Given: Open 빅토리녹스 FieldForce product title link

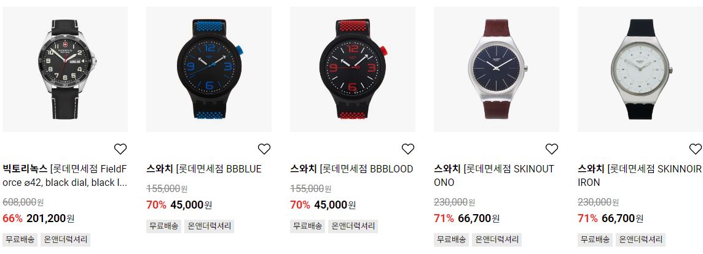Looking at the screenshot, I should click(x=65, y=175).
